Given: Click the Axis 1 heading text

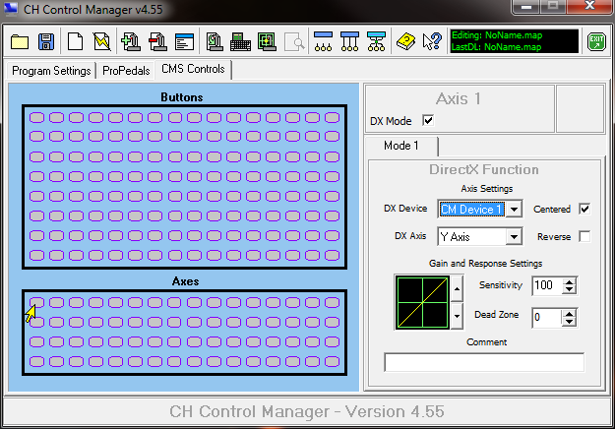Looking at the screenshot, I should point(459,98).
